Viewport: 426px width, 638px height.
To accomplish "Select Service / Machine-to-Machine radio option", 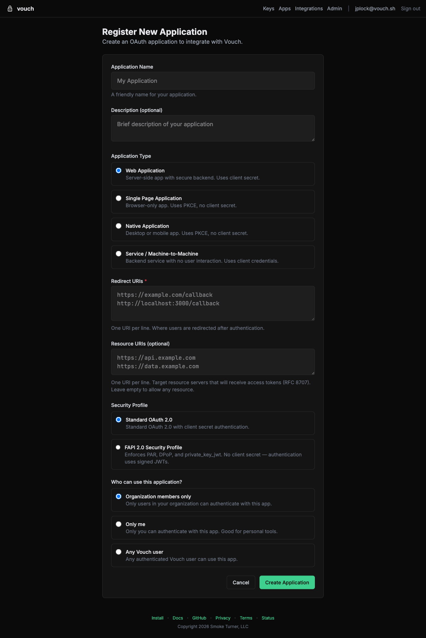I will 119,254.
